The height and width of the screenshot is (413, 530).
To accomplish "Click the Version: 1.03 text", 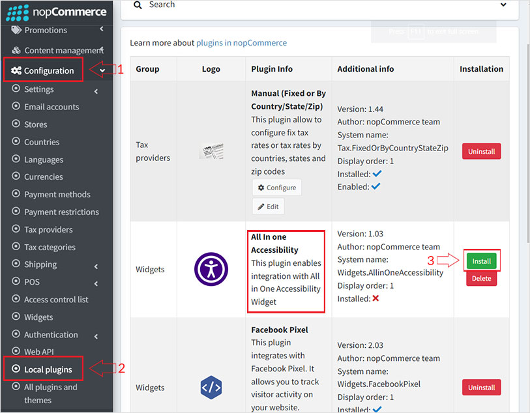I will (x=361, y=234).
